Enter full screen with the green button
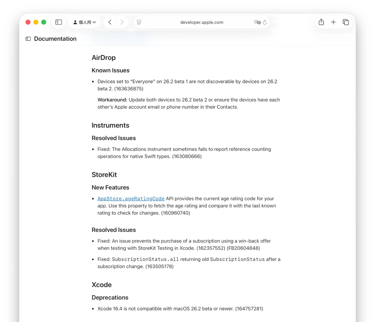The image size is (375, 322). (x=44, y=22)
